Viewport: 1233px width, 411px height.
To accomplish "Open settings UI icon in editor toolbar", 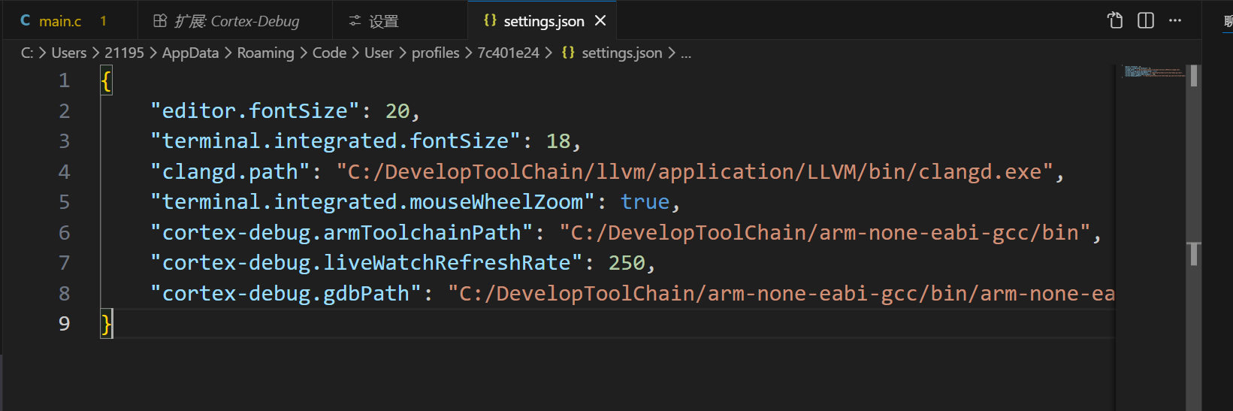I will click(1115, 20).
